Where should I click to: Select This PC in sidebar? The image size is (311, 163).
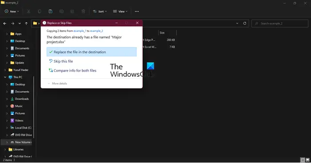[17, 77]
